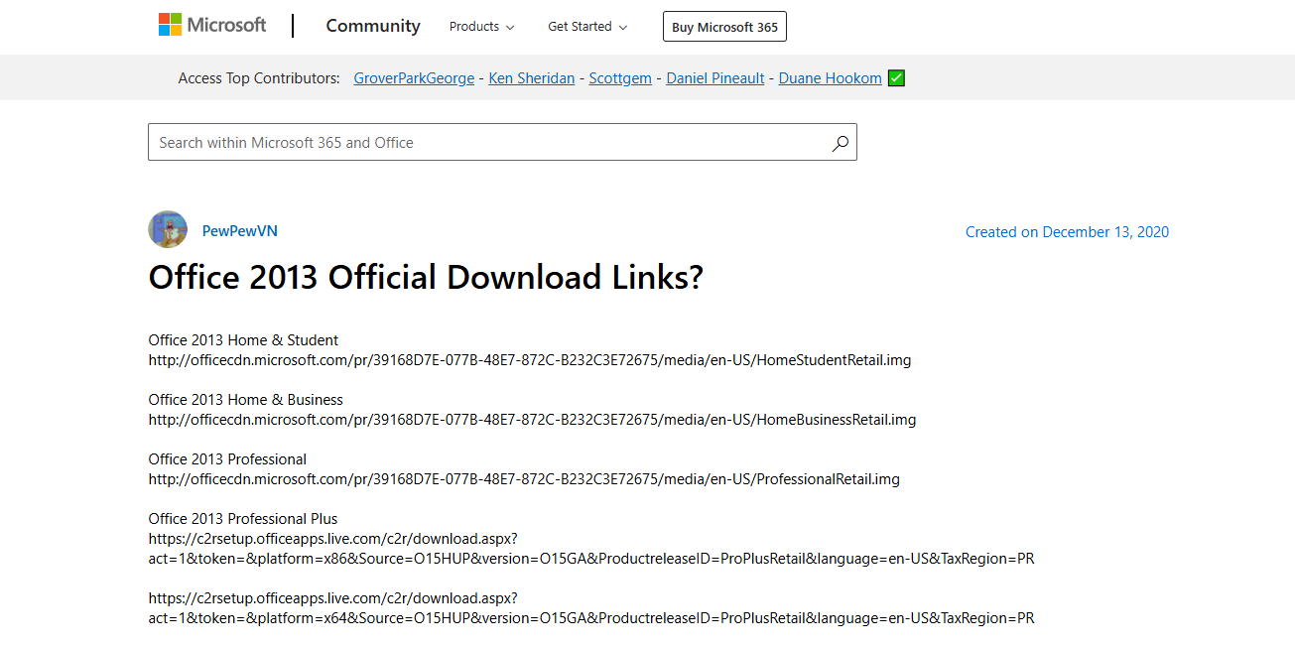Click 'Office 2013 Home & Student' text
Viewport: 1295px width, 648px height.
tap(243, 340)
